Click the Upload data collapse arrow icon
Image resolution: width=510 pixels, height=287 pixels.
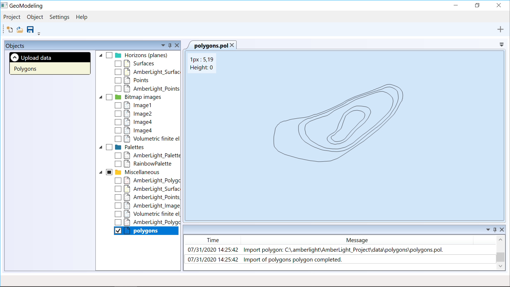tap(15, 58)
